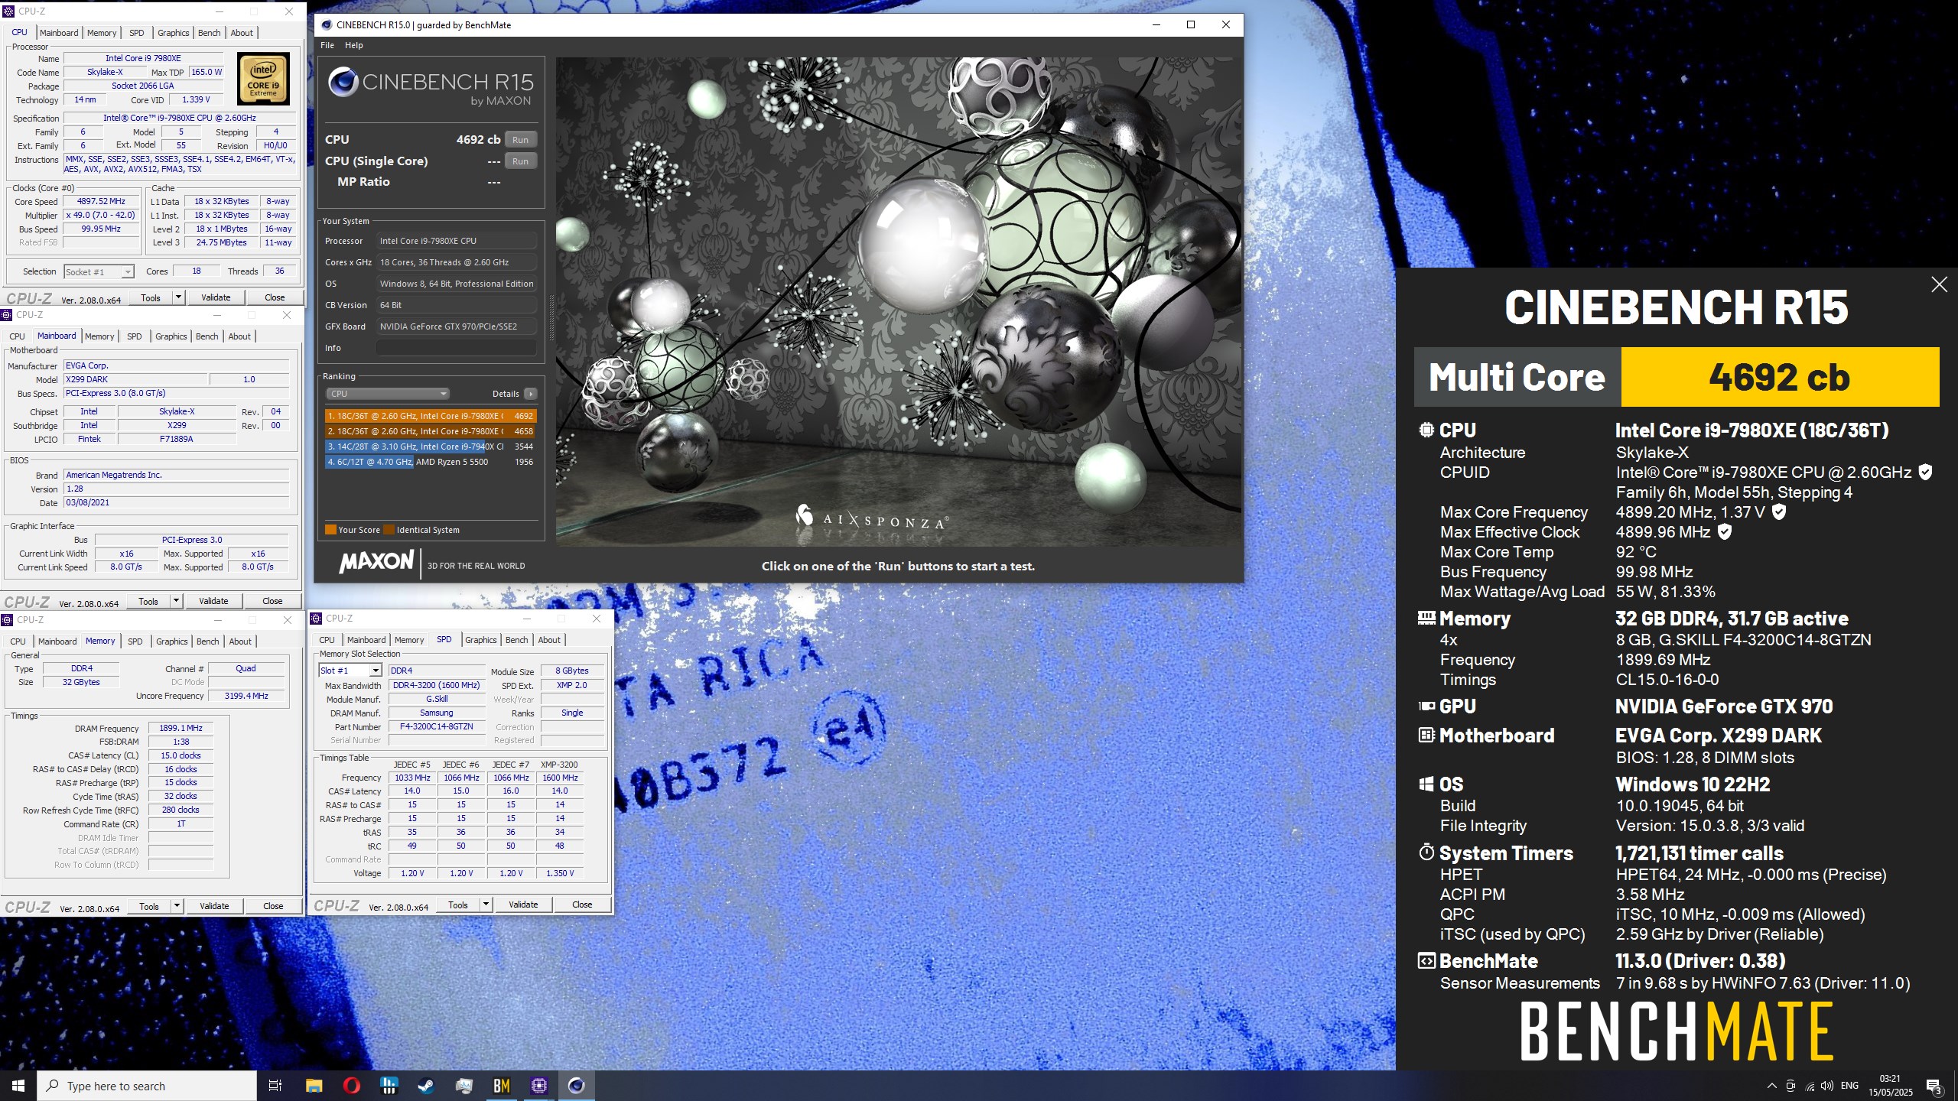Expand Tools dropdown arrow in CPU tab window

point(178,297)
